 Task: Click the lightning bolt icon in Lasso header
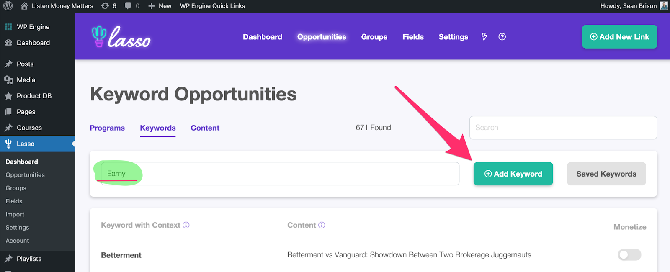coord(484,37)
